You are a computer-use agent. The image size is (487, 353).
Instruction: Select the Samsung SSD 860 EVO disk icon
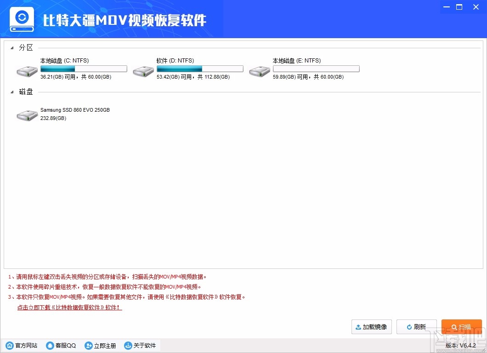[27, 116]
